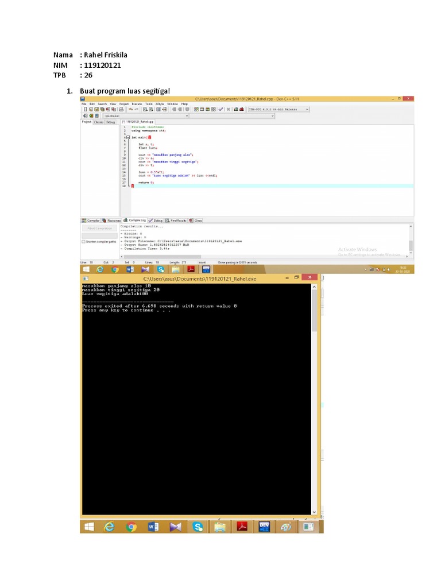The height and width of the screenshot is (588, 441).
Task: Open the File menu
Action: [x=84, y=104]
